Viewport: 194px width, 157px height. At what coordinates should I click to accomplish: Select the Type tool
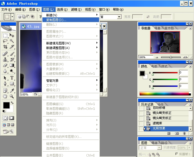(x=12, y=78)
